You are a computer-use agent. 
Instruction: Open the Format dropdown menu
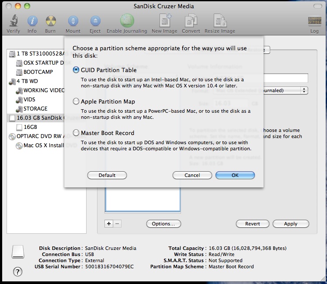tap(286, 90)
